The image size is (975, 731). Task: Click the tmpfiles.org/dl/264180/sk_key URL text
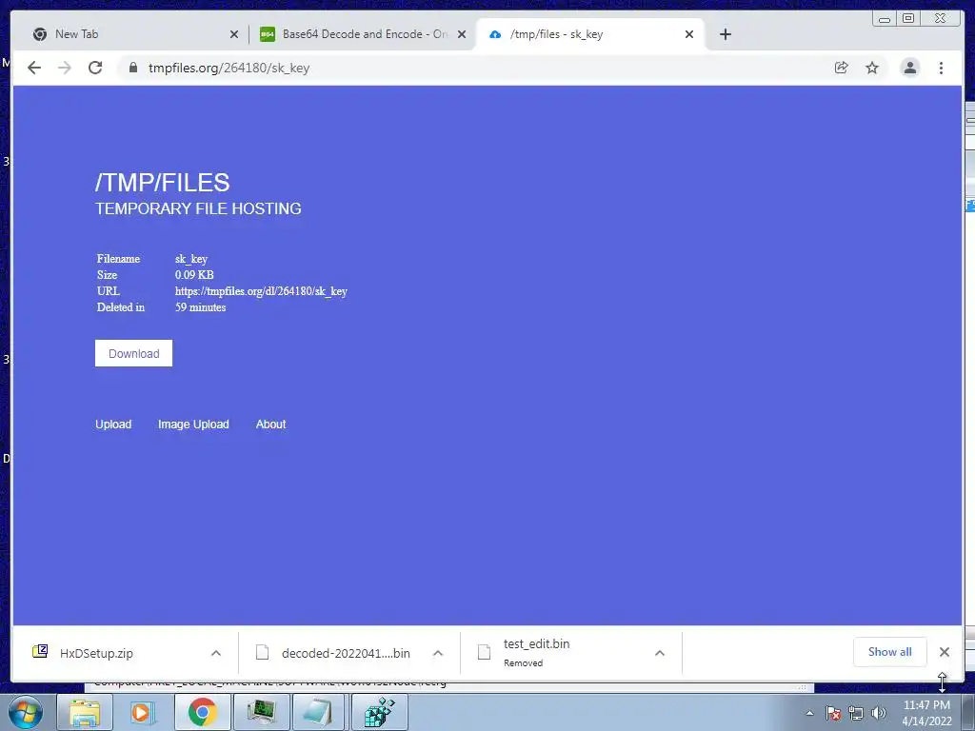[261, 291]
